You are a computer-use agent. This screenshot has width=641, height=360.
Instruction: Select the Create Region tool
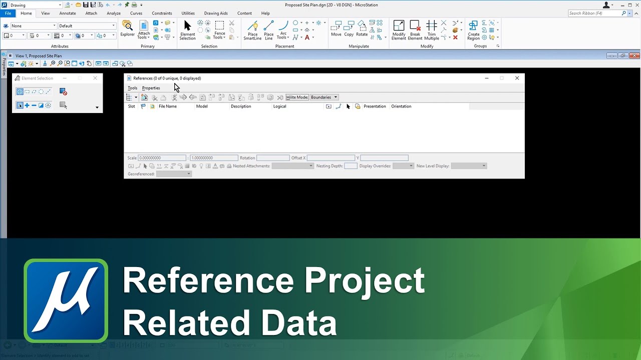(473, 30)
